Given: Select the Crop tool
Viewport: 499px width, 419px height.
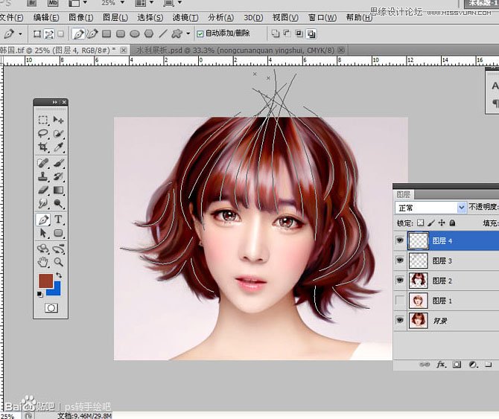Looking at the screenshot, I should tap(43, 147).
